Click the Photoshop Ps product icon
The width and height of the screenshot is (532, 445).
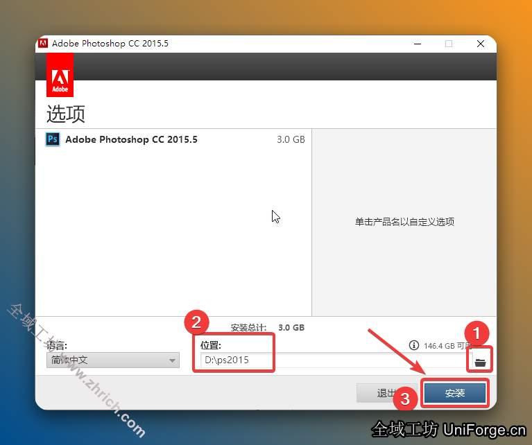(x=53, y=139)
